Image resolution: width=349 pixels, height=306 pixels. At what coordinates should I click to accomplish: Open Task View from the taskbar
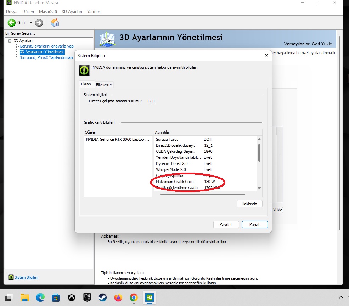[x=9, y=297]
